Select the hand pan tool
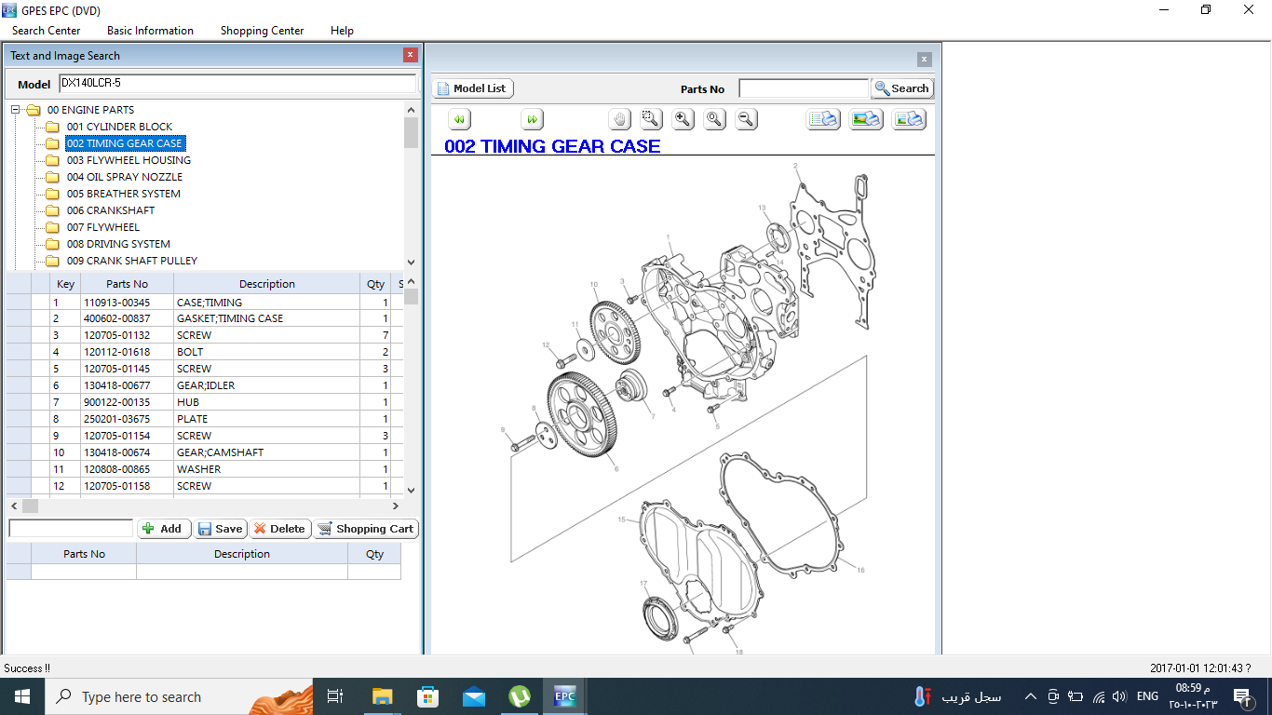Image resolution: width=1272 pixels, height=715 pixels. (x=620, y=119)
